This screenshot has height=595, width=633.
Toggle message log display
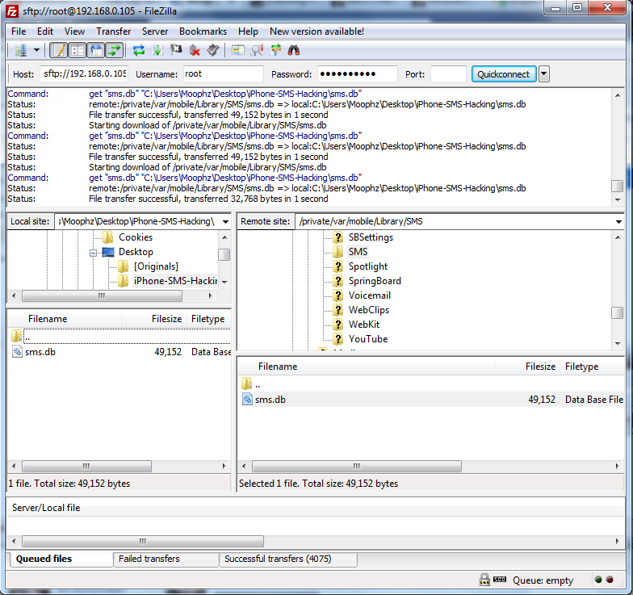(58, 50)
